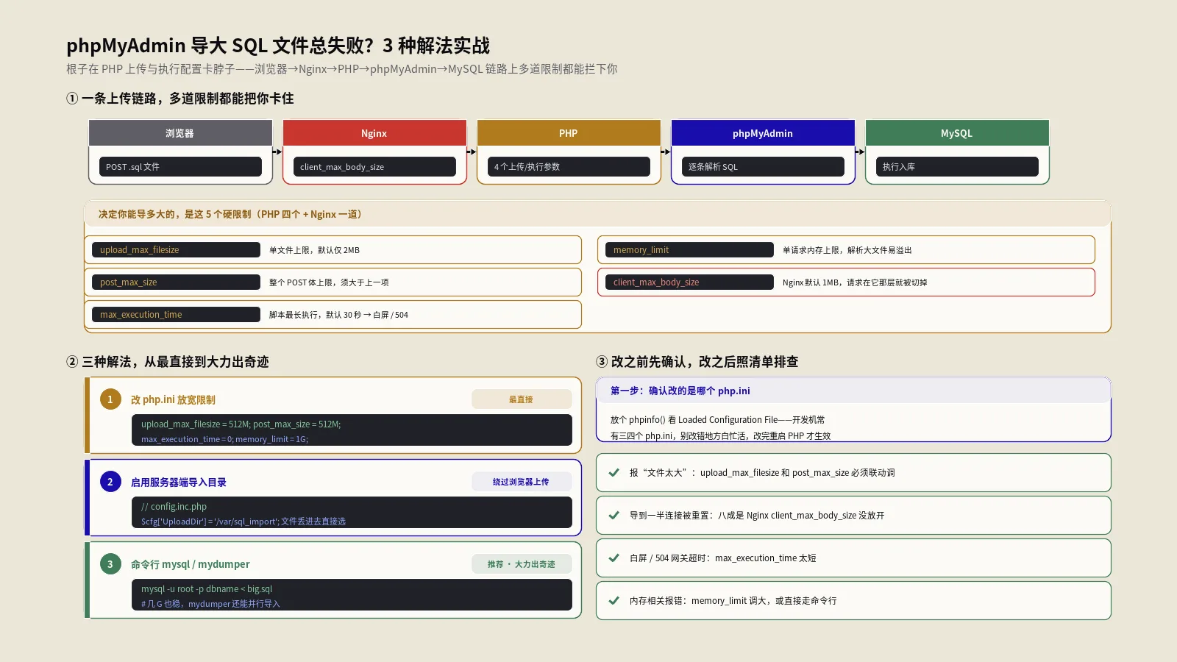Click the 浏览器 card header

(x=180, y=133)
